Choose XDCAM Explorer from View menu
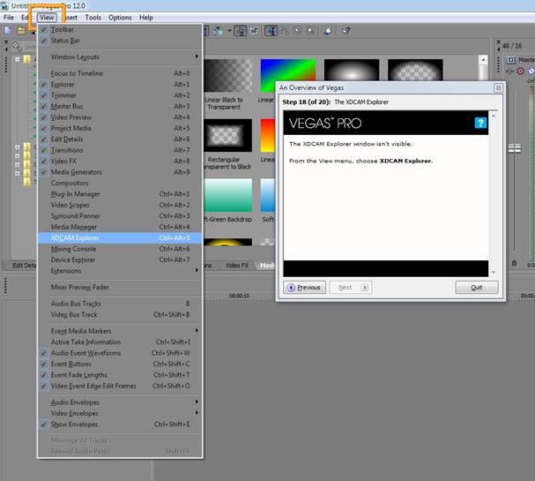This screenshot has height=481, width=535. 119,237
